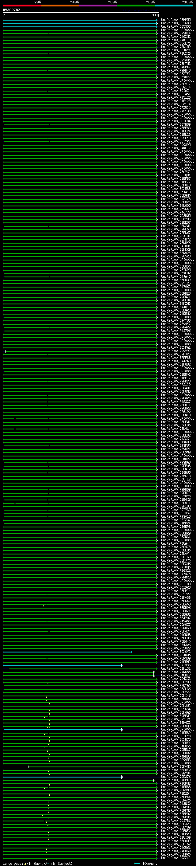
Task: Click the purple ~60% identity scale segment
Action: [x=98, y=6]
